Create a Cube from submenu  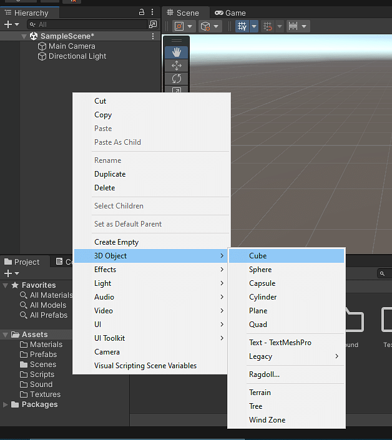tap(287, 256)
